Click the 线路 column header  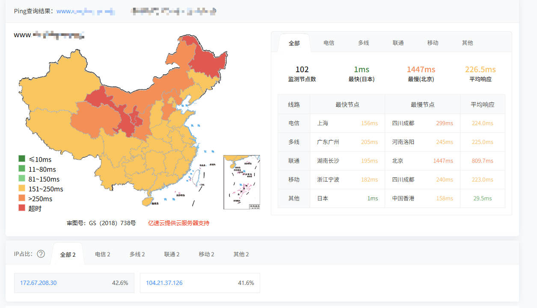click(294, 104)
